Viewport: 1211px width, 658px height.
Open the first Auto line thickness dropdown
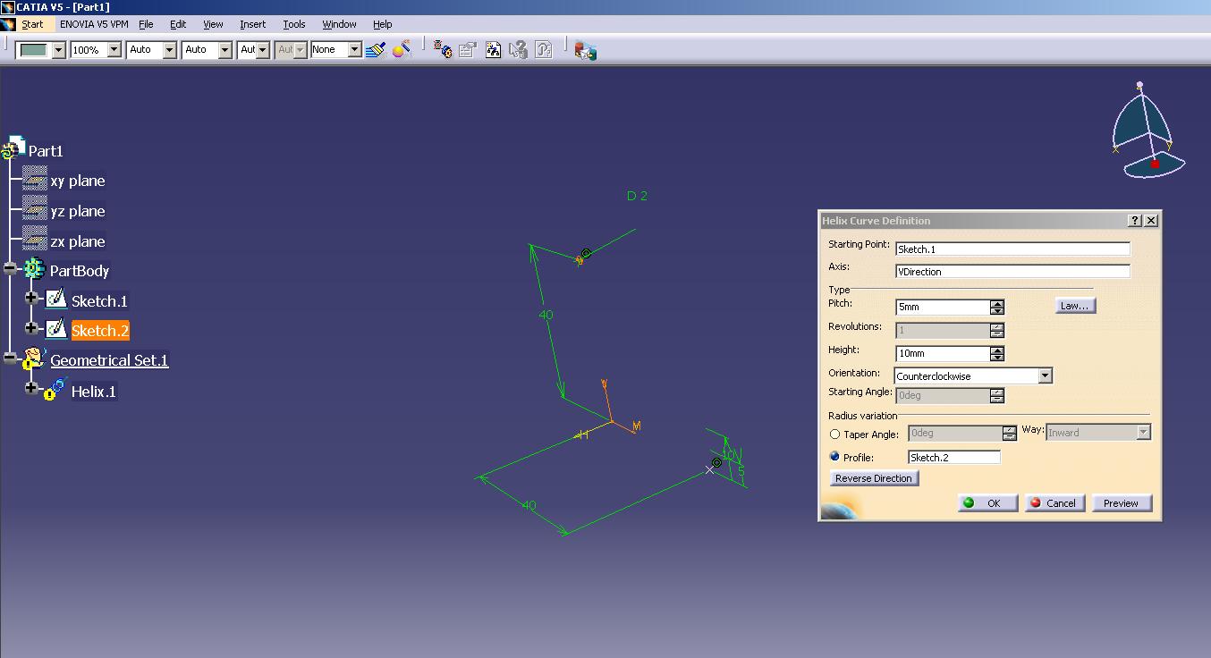click(169, 50)
